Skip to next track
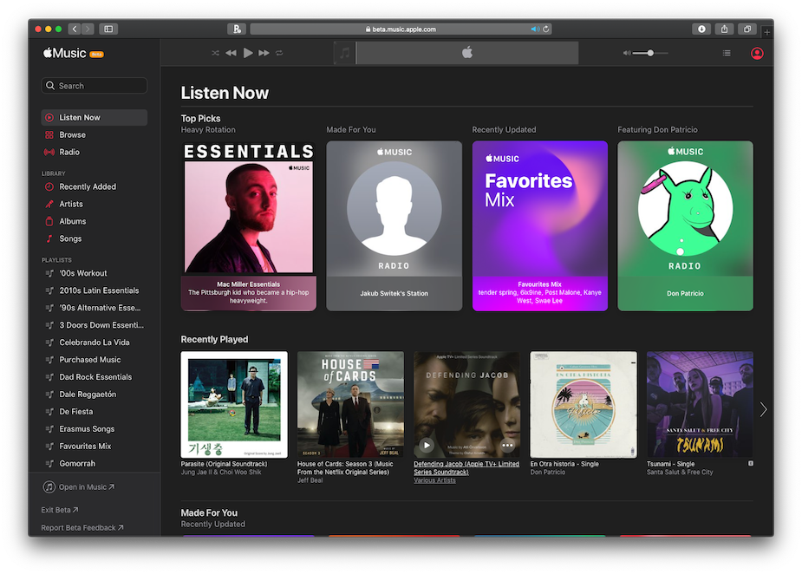The width and height of the screenshot is (802, 574). (264, 53)
